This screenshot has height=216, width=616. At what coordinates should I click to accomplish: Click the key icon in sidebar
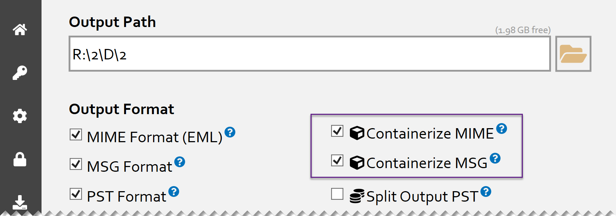pos(20,73)
